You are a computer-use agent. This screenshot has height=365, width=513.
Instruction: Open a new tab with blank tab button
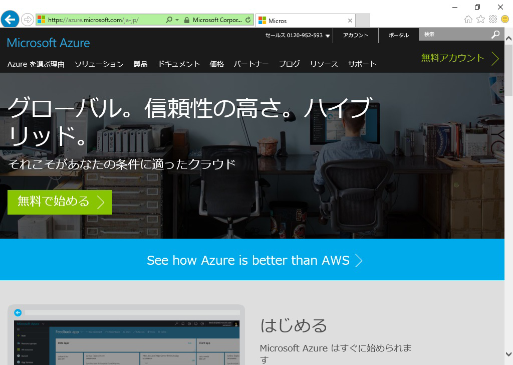363,20
